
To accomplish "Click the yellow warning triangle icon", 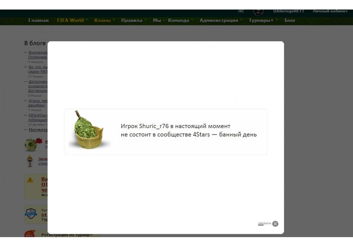I will [30, 180].
